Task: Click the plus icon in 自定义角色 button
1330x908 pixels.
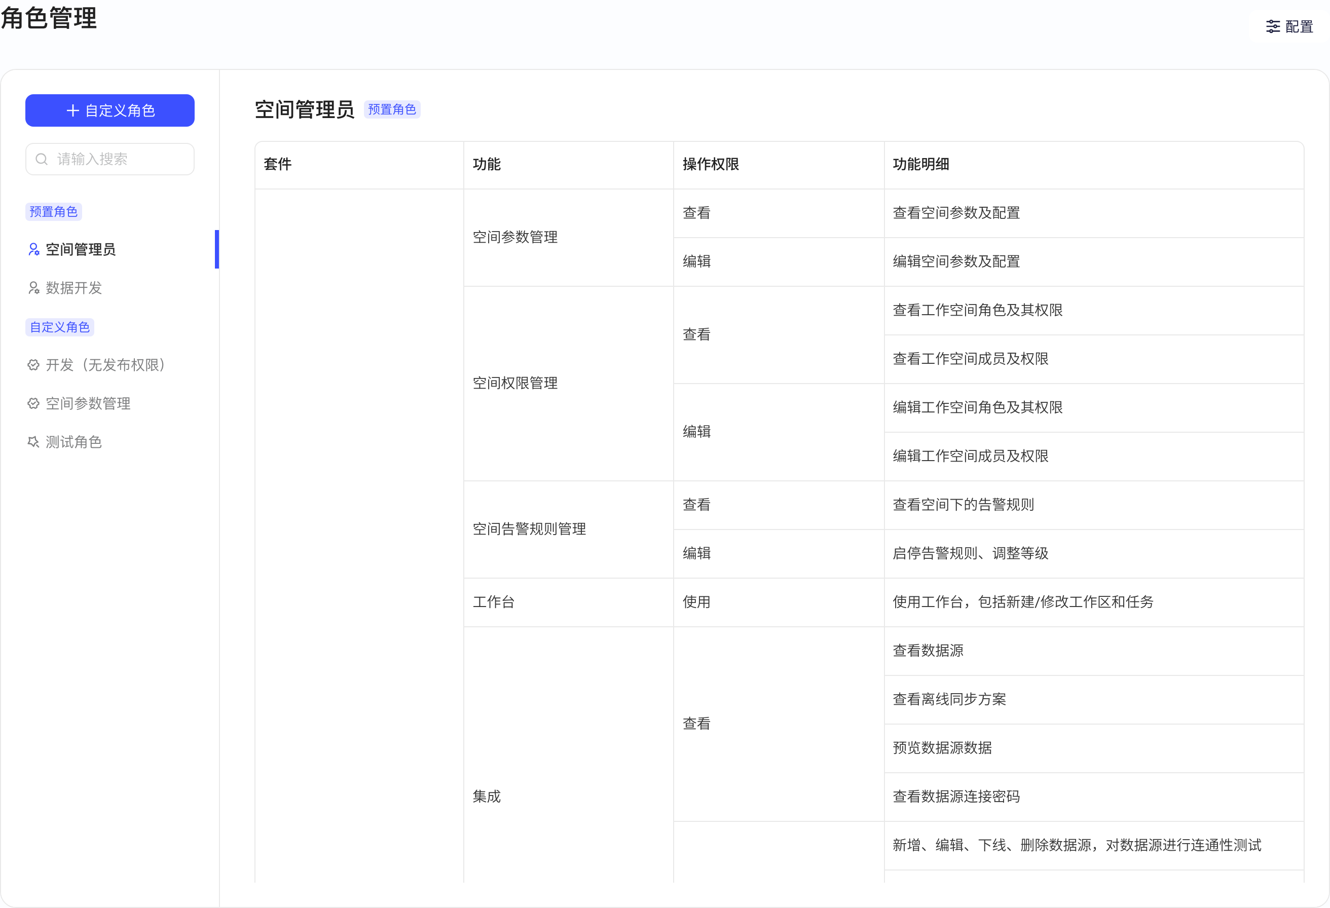Action: [72, 110]
